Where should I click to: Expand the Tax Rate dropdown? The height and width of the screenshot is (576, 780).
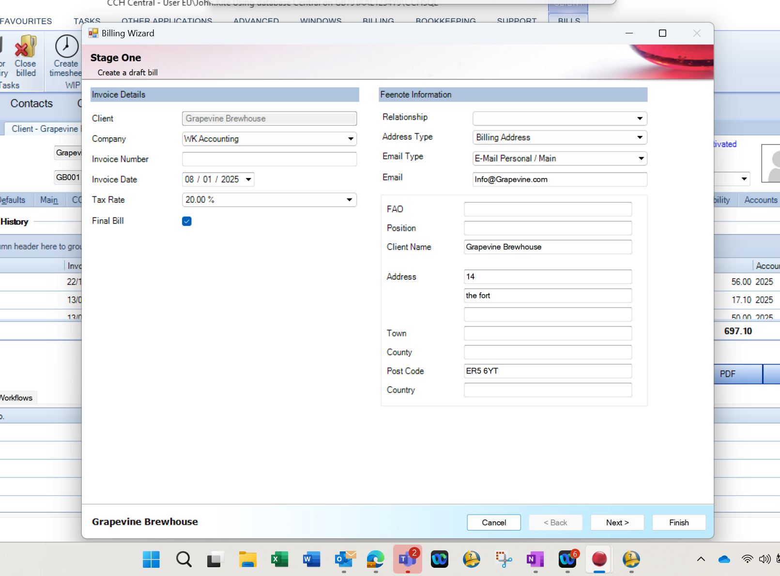(350, 200)
